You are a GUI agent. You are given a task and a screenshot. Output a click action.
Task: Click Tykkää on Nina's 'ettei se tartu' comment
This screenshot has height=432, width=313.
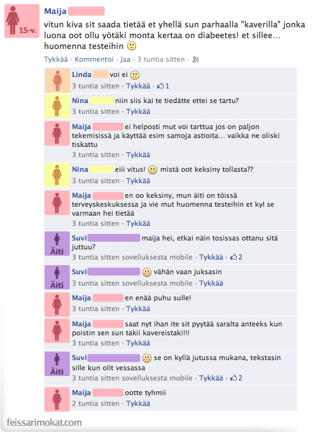[x=138, y=111]
